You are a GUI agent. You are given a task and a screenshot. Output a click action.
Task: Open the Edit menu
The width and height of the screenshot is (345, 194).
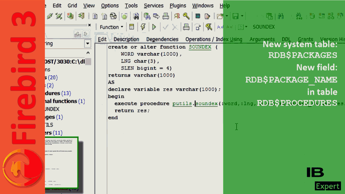[x=57, y=5]
